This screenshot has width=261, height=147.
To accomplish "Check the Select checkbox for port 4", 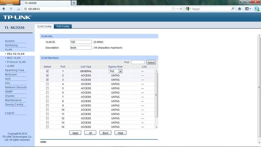I will click(48, 84).
